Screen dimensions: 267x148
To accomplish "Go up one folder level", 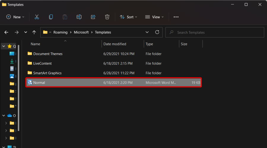I will coord(34,32).
